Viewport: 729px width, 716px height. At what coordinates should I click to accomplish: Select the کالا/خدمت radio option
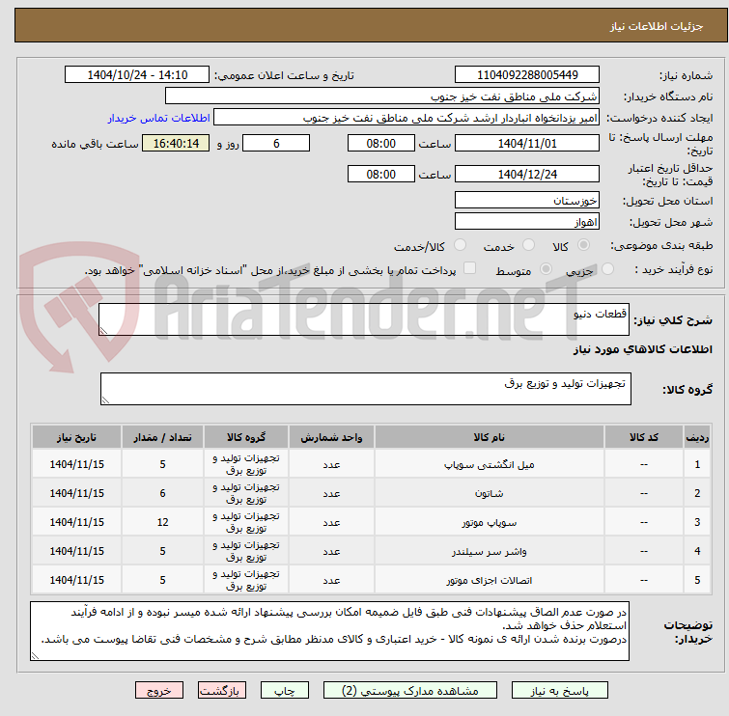[x=460, y=245]
